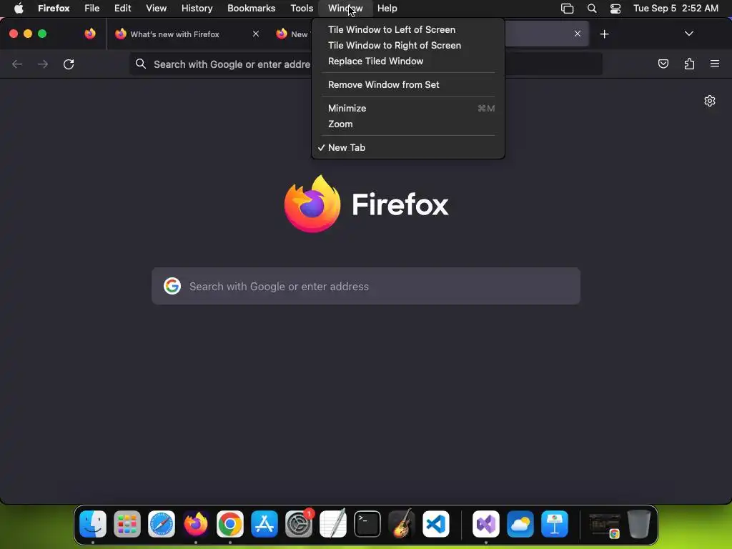This screenshot has height=549, width=732.
Task: Open a new tab with plus button
Action: click(605, 34)
